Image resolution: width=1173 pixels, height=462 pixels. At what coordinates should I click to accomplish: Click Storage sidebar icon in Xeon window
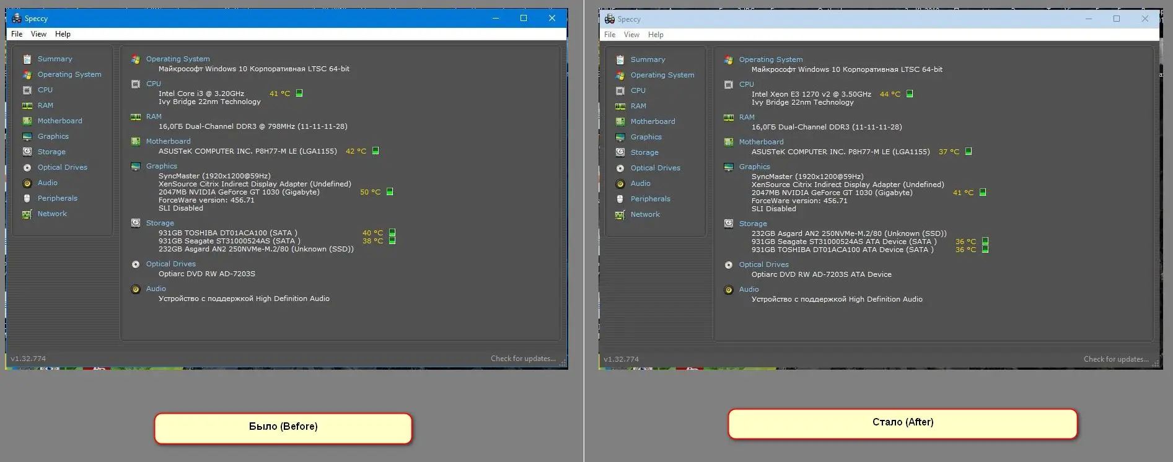point(620,152)
